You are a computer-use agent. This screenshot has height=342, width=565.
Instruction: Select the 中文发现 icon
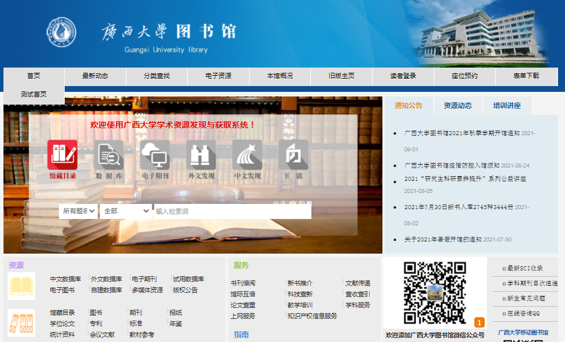247,155
